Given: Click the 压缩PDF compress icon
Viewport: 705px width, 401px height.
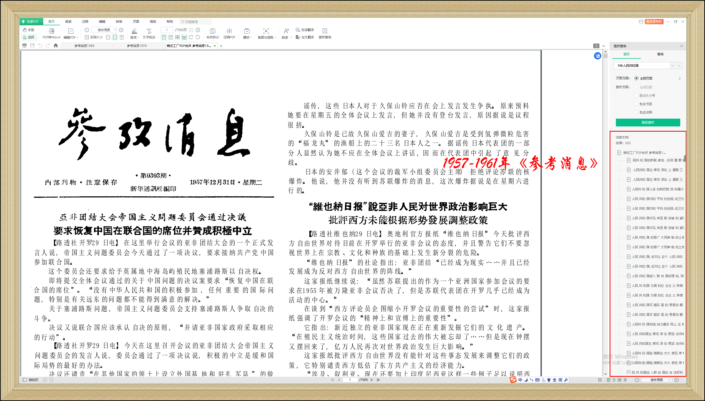Looking at the screenshot, I should 229,31.
